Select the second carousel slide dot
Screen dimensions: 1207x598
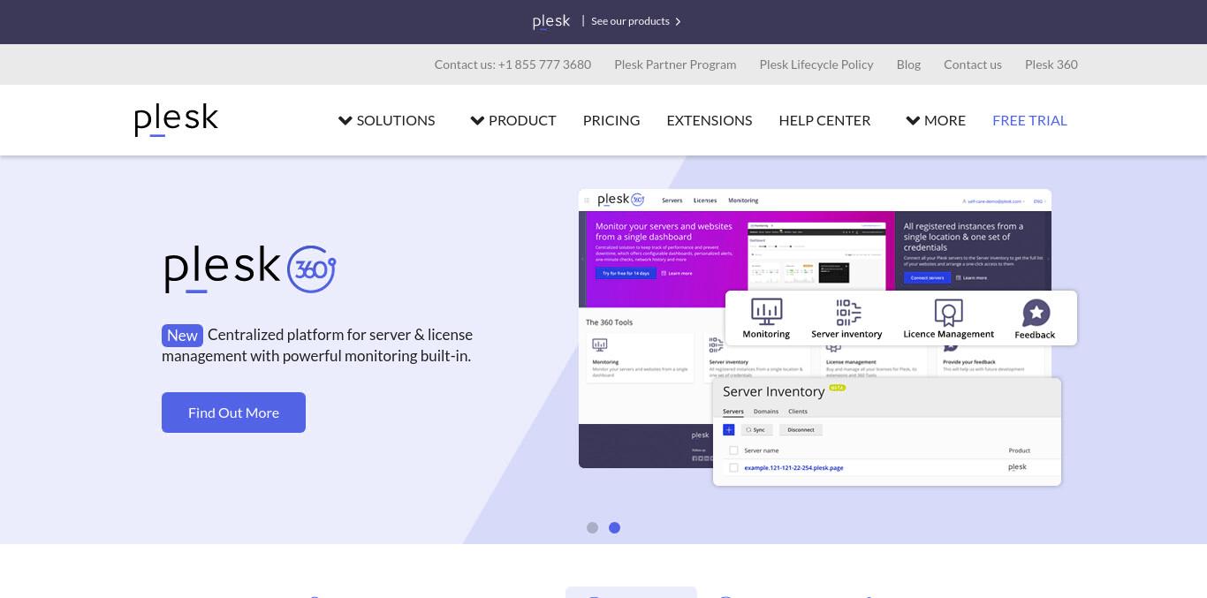coord(614,527)
